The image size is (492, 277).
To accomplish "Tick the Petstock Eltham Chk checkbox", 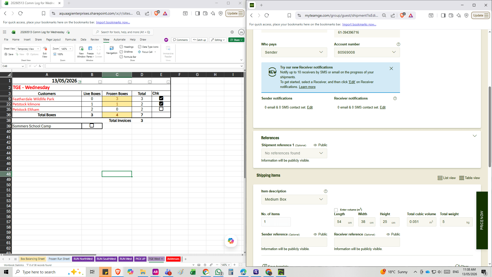I will click(161, 109).
